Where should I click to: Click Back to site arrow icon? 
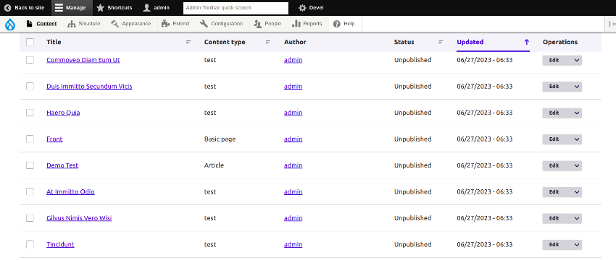[x=7, y=8]
